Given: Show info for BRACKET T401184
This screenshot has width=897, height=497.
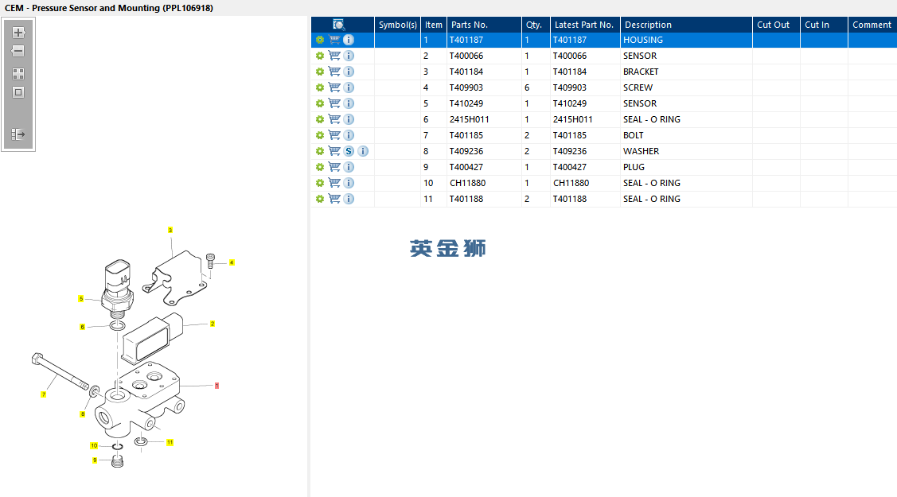Looking at the screenshot, I should pyautogui.click(x=349, y=72).
